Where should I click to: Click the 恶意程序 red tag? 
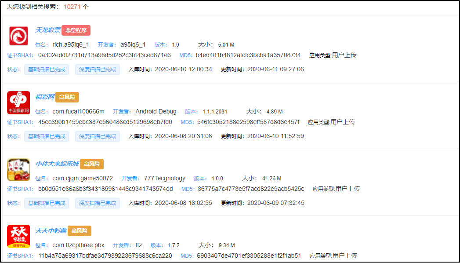pos(76,30)
